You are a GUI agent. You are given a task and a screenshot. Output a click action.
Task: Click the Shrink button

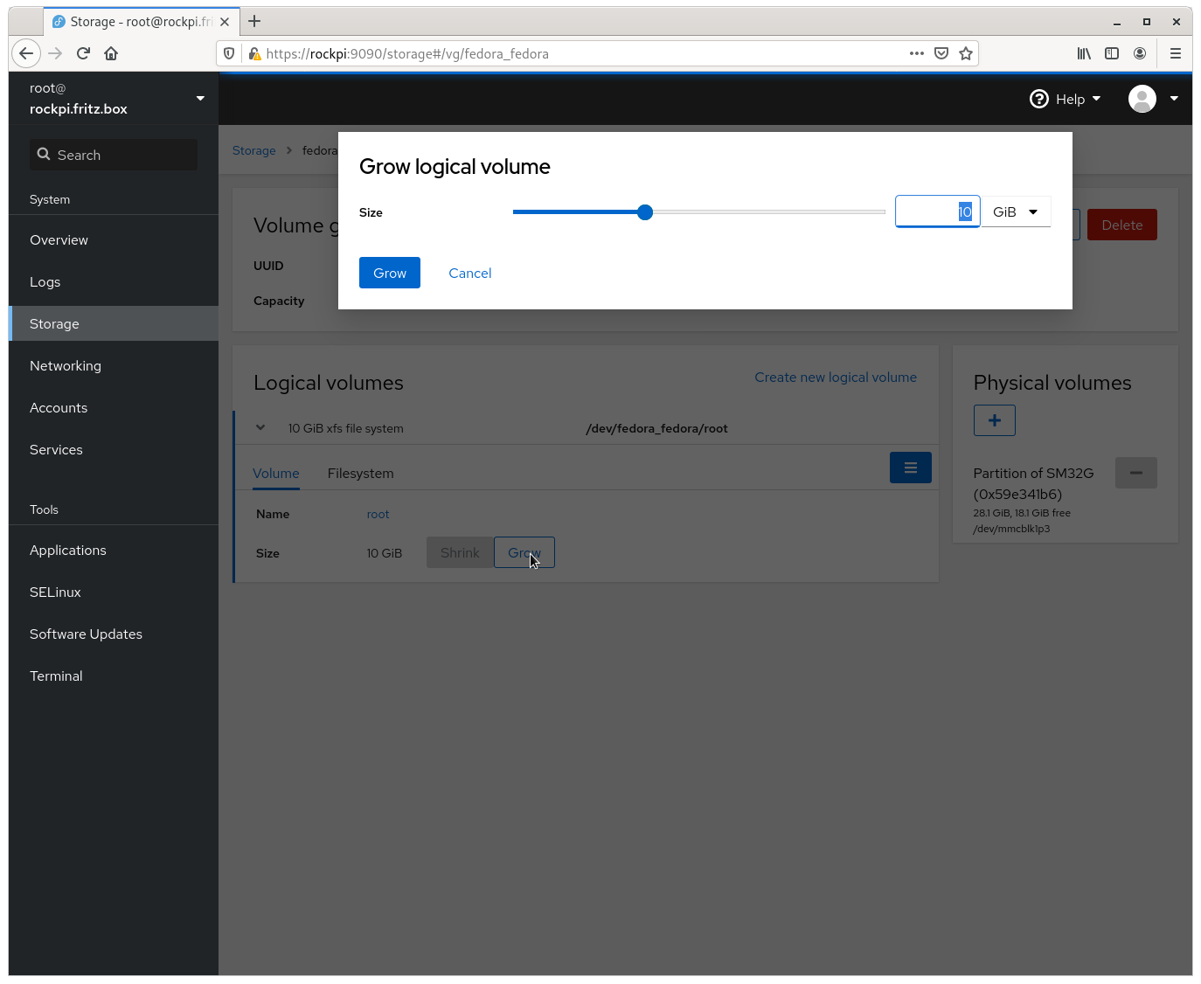[x=460, y=552]
